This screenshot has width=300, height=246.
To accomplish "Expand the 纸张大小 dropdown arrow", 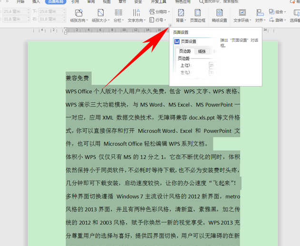I will point(109,20).
